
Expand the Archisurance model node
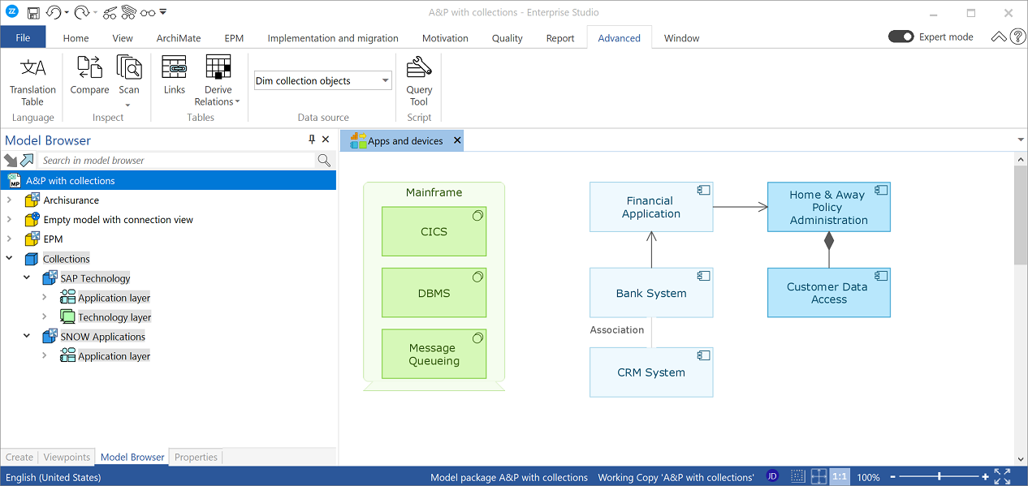point(10,200)
